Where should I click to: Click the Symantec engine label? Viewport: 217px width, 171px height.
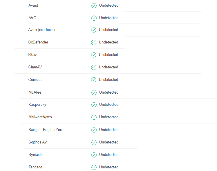[37, 155]
